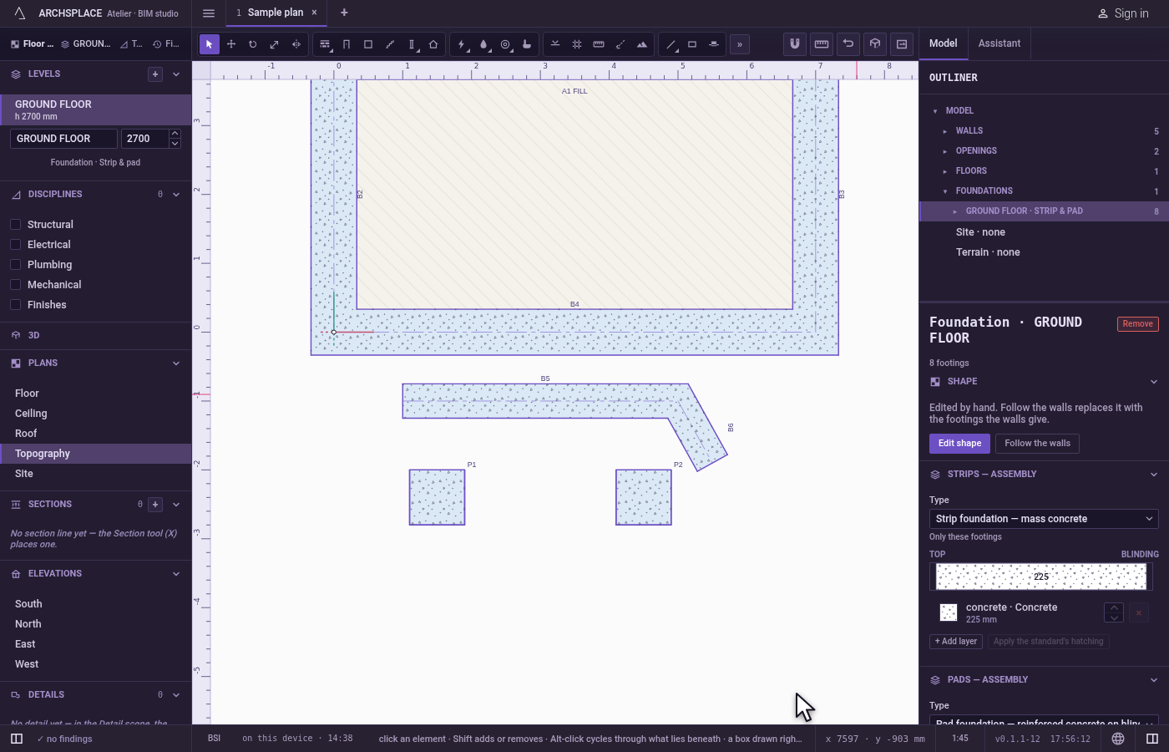Select the wall tool with brick icon

coord(325,44)
